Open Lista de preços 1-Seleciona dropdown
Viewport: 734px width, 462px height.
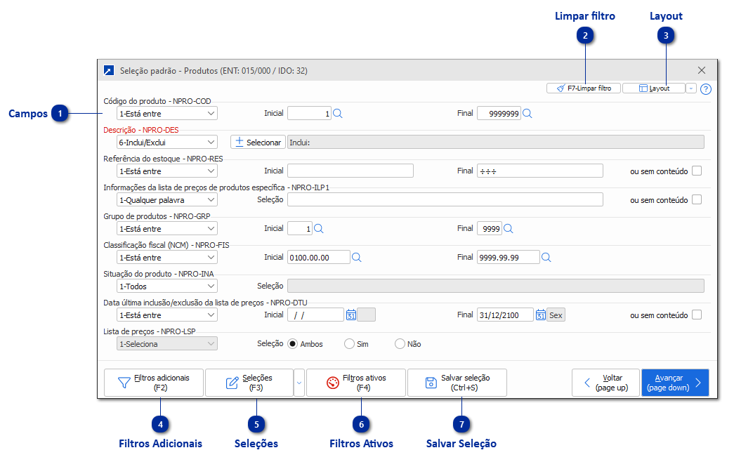[x=166, y=344]
